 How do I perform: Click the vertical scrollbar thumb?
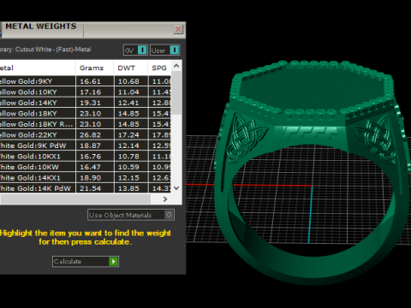pos(176,92)
